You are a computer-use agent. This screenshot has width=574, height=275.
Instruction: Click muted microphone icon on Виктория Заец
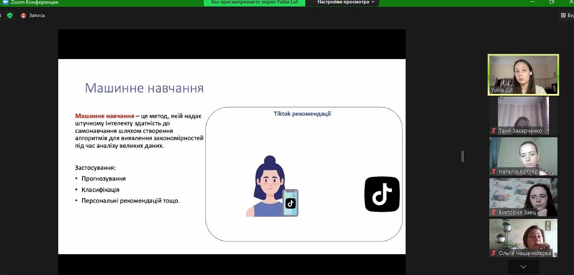(x=494, y=213)
